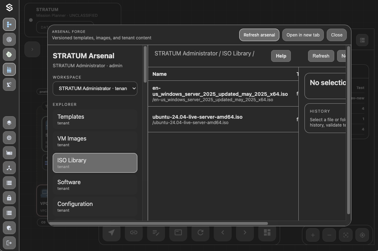The width and height of the screenshot is (378, 251).
Task: Click the ISO Library breadcrumb path
Action: pyautogui.click(x=236, y=53)
